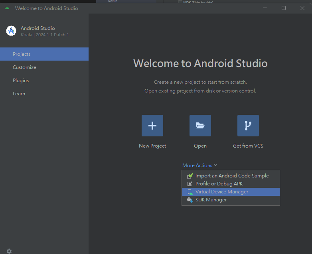Viewport: 312px width, 254px height.
Task: Collapse the More Actions dropdown
Action: click(x=200, y=165)
